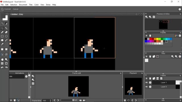Screen dimensions: 182x102
Task: Collapse the Tiles panel
Action: coord(146,53)
